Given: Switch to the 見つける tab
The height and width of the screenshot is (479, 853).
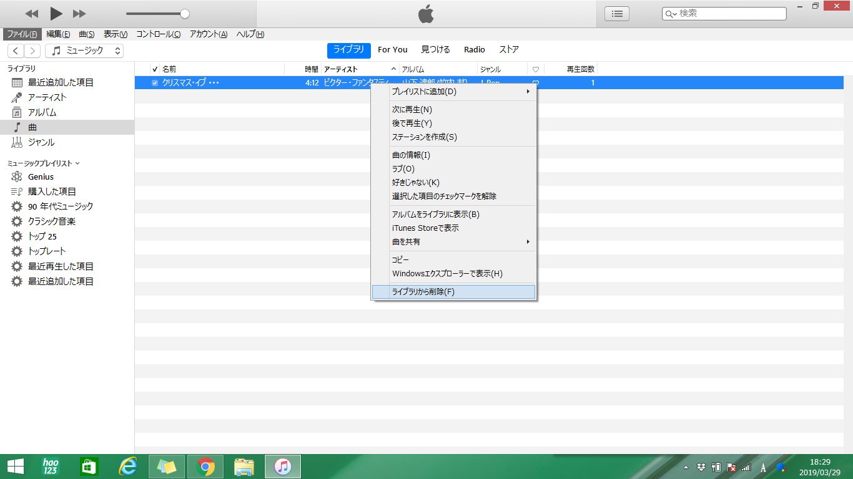Looking at the screenshot, I should click(436, 50).
